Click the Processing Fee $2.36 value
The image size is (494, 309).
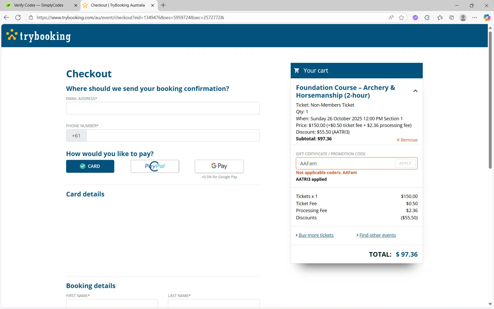point(412,211)
